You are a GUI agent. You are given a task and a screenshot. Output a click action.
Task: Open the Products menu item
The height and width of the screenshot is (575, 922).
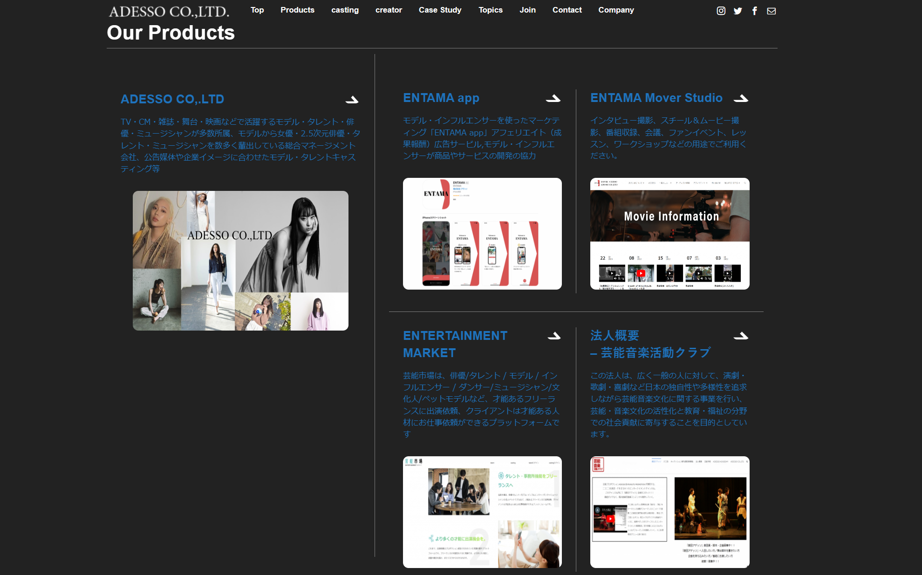tap(297, 10)
